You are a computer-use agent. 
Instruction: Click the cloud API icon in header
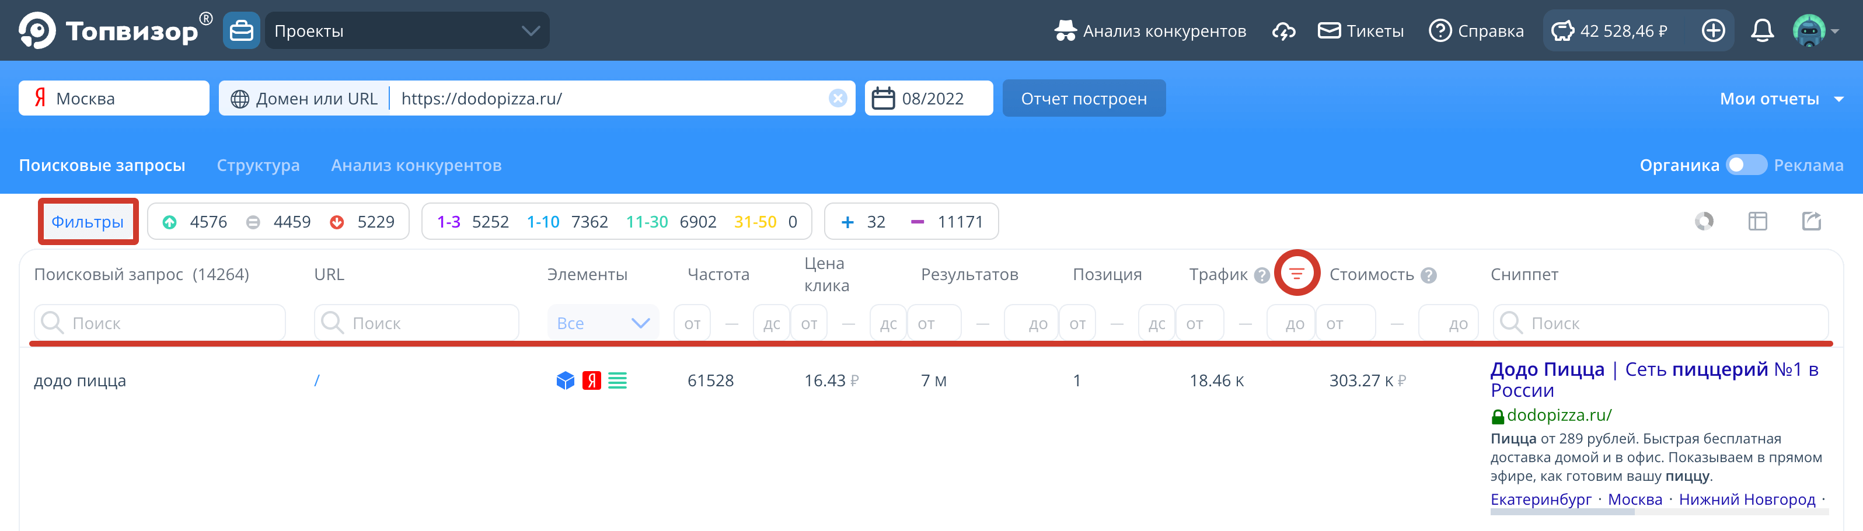[1283, 30]
